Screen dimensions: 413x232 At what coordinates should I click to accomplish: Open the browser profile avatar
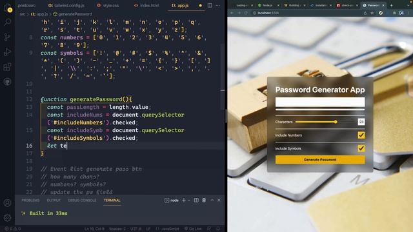click(401, 13)
